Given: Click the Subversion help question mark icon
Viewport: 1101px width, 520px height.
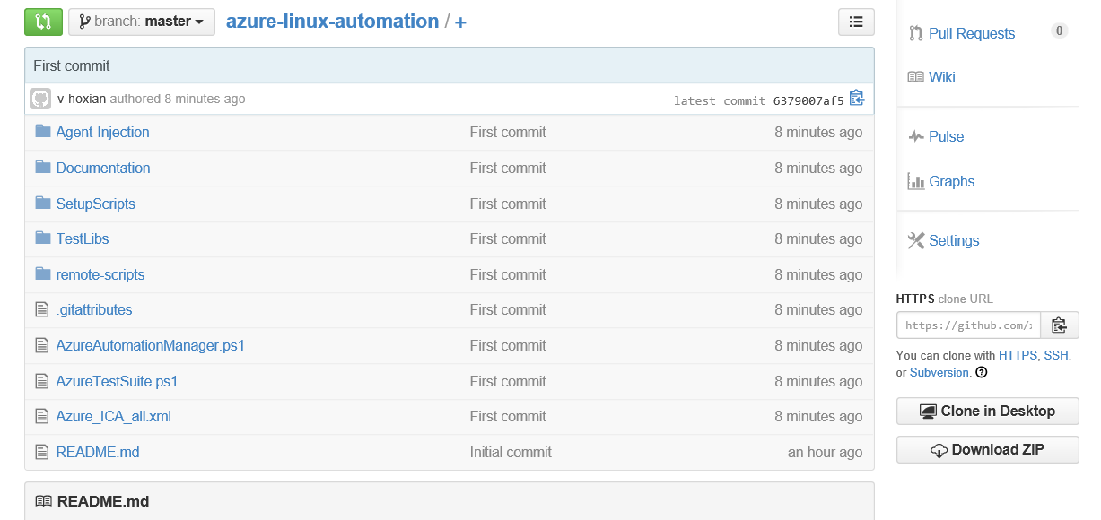Looking at the screenshot, I should point(982,372).
